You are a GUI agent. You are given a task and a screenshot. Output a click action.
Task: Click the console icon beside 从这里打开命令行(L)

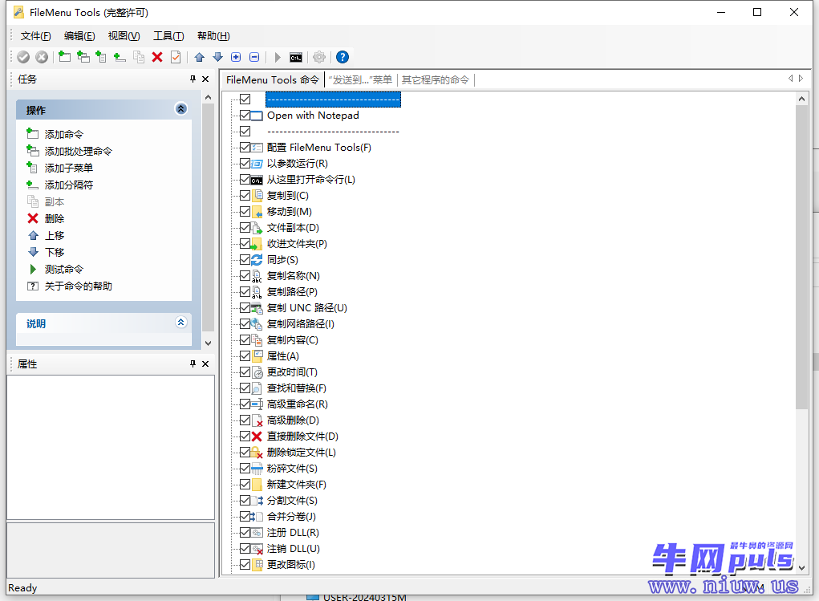257,180
